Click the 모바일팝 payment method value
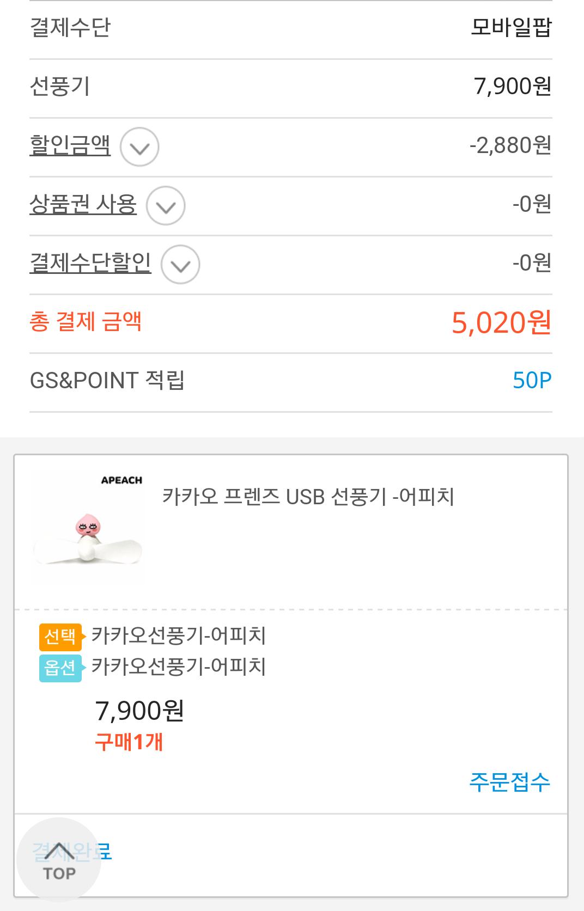Viewport: 584px width, 911px height. click(511, 28)
